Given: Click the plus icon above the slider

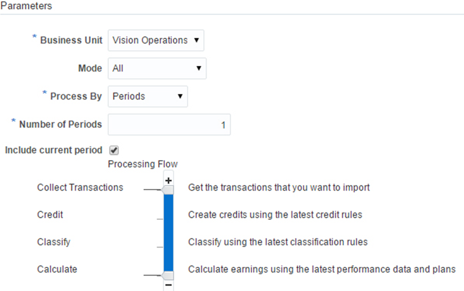Looking at the screenshot, I should point(168,181).
